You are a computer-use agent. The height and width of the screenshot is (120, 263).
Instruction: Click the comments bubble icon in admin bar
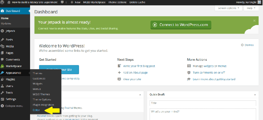coord(62,2)
